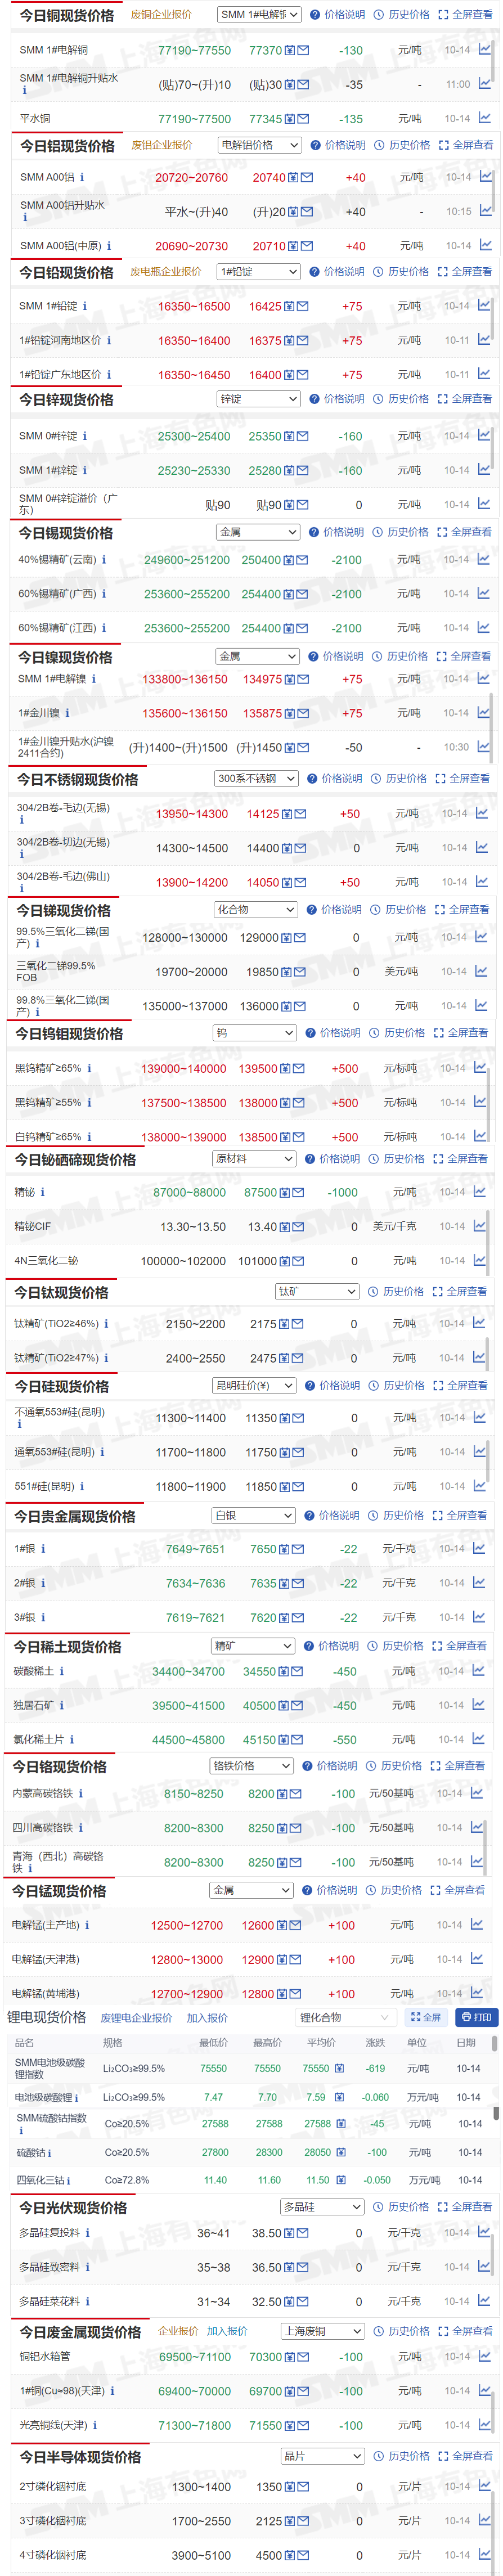Screen dimensions: 503x2576
Task: Click the copper section's scrollbar
Action: pyautogui.click(x=495, y=60)
